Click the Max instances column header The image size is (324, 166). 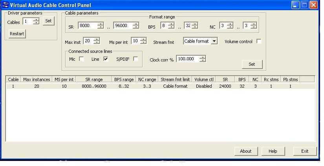[37, 79]
